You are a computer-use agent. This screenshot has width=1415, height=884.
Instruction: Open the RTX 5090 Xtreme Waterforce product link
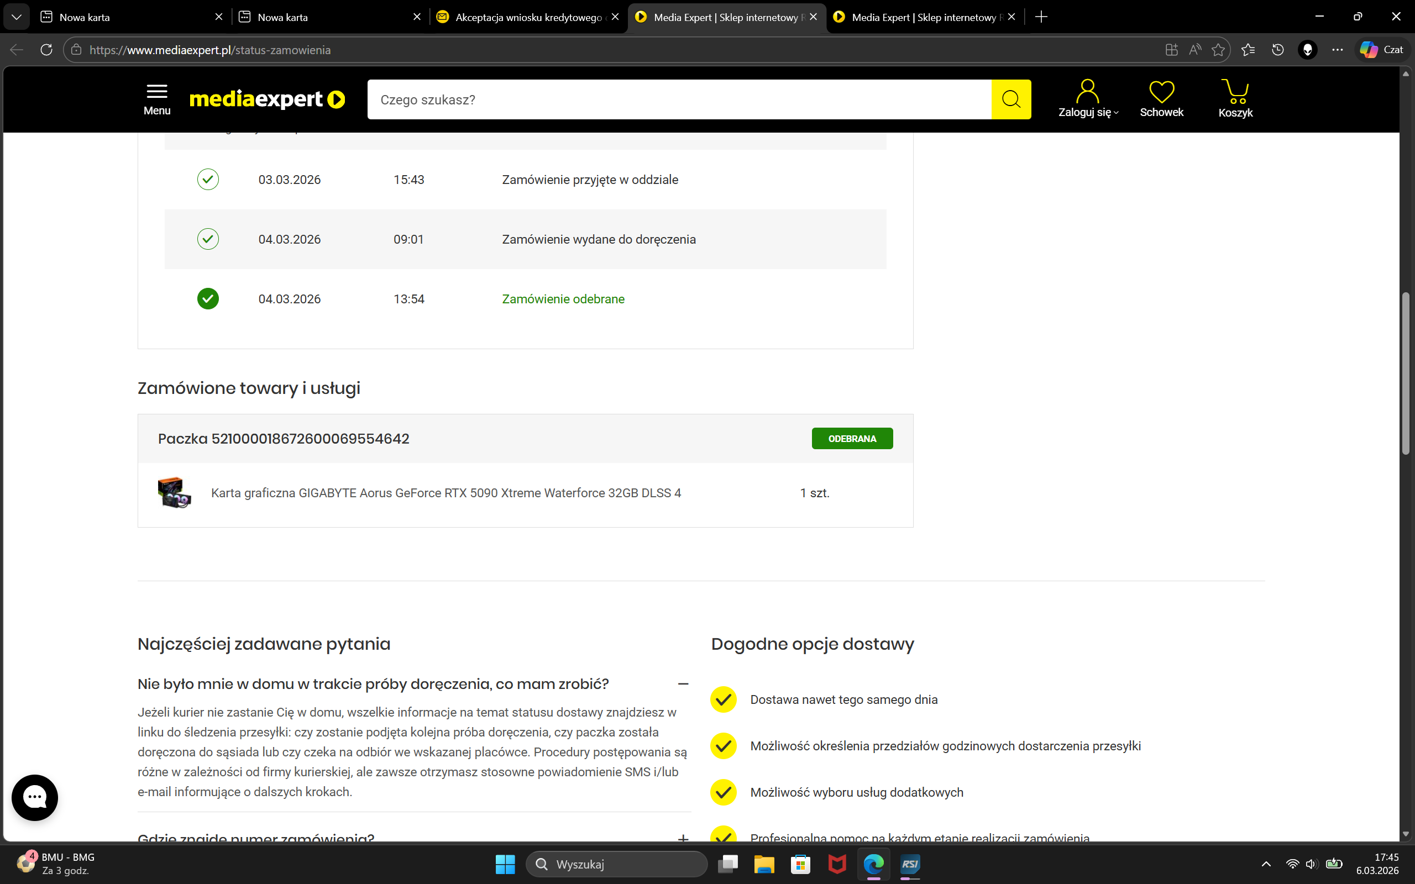point(446,493)
